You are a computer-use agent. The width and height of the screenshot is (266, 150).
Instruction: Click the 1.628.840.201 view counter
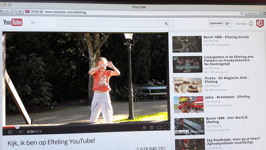pyautogui.click(x=151, y=148)
